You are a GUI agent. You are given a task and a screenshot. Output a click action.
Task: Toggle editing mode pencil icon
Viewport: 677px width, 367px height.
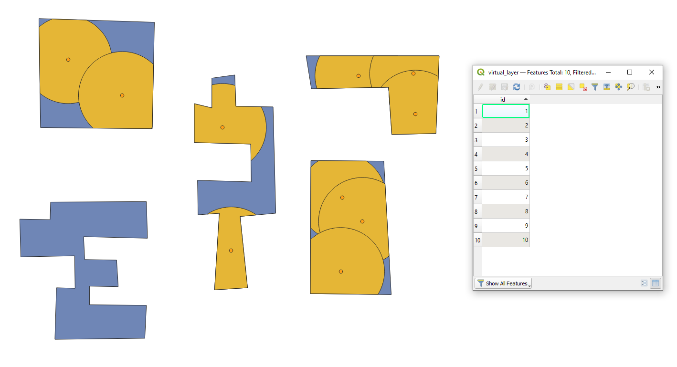click(x=481, y=87)
